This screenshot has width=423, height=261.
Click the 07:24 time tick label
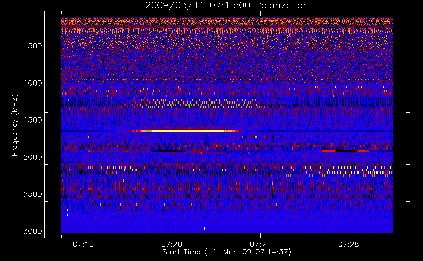coord(260,245)
